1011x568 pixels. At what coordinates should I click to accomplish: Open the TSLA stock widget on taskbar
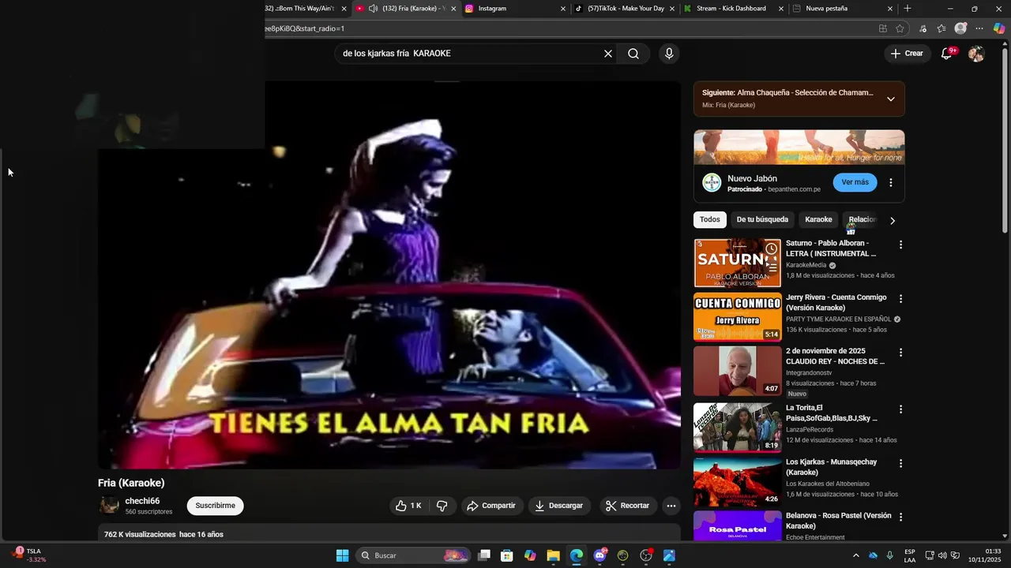click(28, 555)
